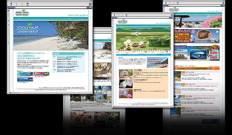232x135 pixels.
Task: Click the Stop X icon in the middle map-page window
Action: [x=122, y=15]
